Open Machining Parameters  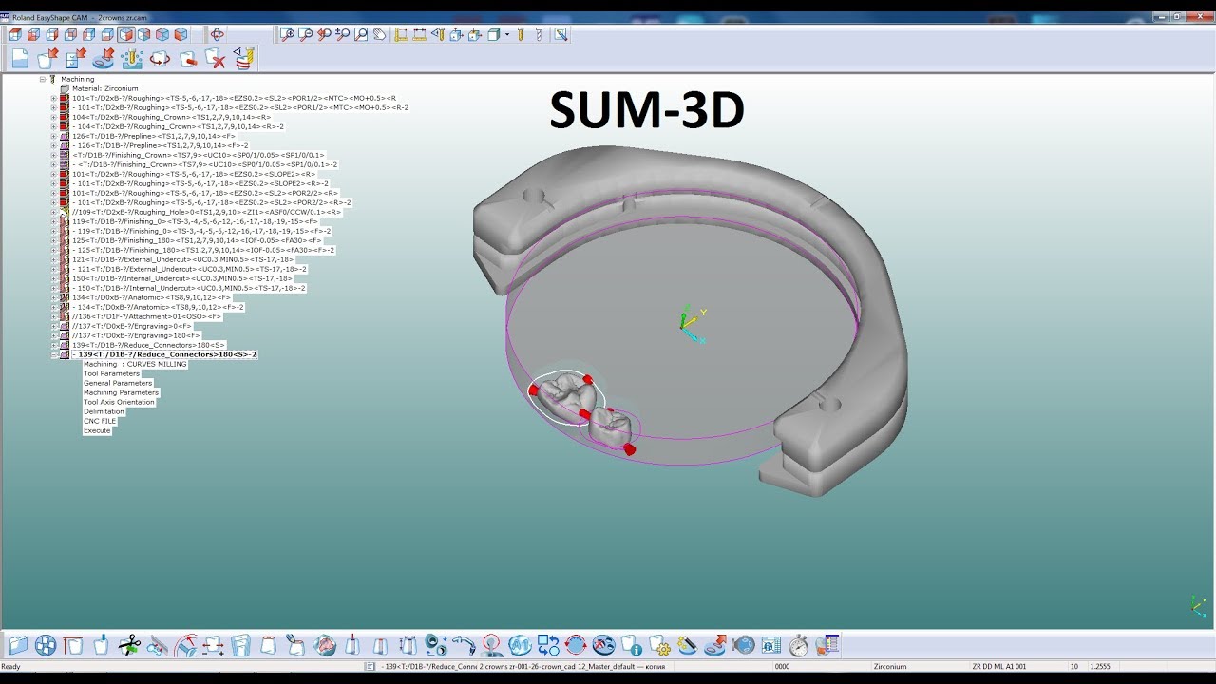(121, 392)
